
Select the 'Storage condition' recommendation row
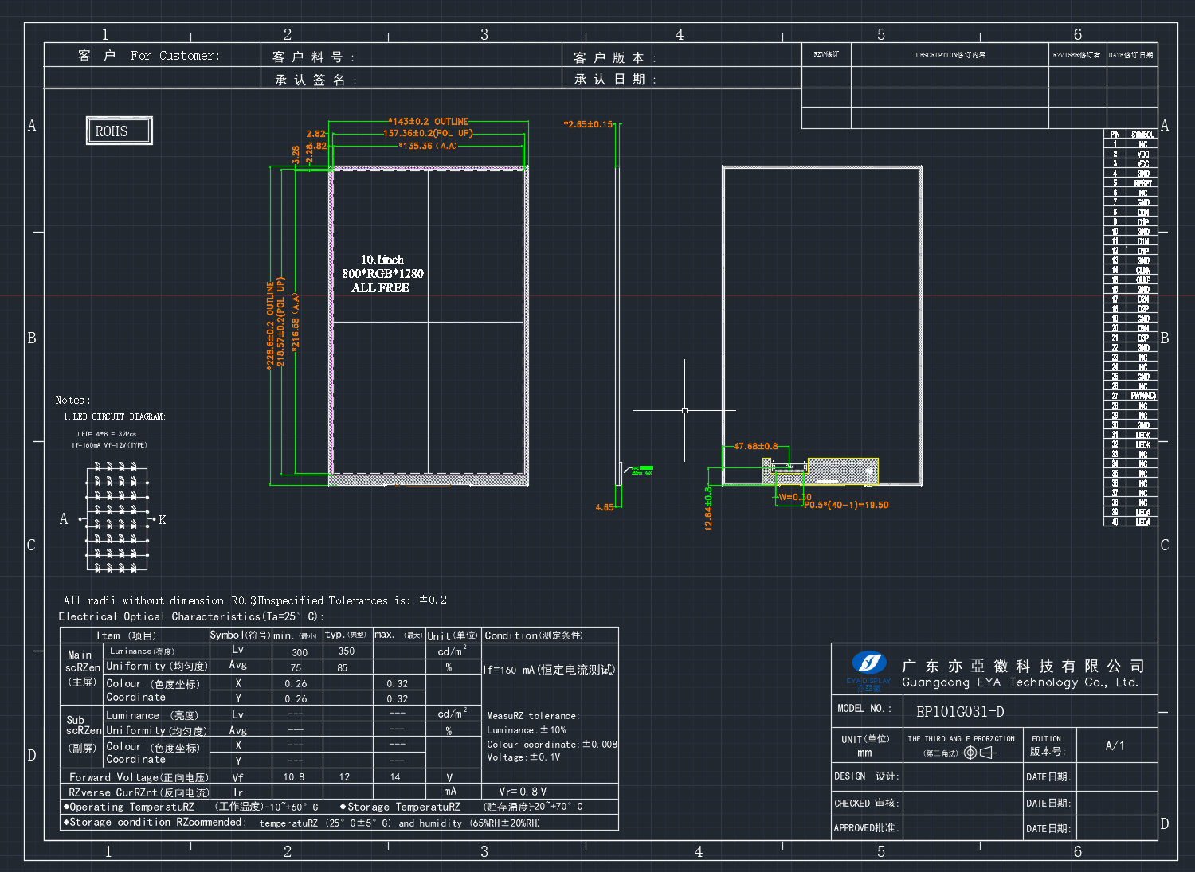[x=339, y=823]
